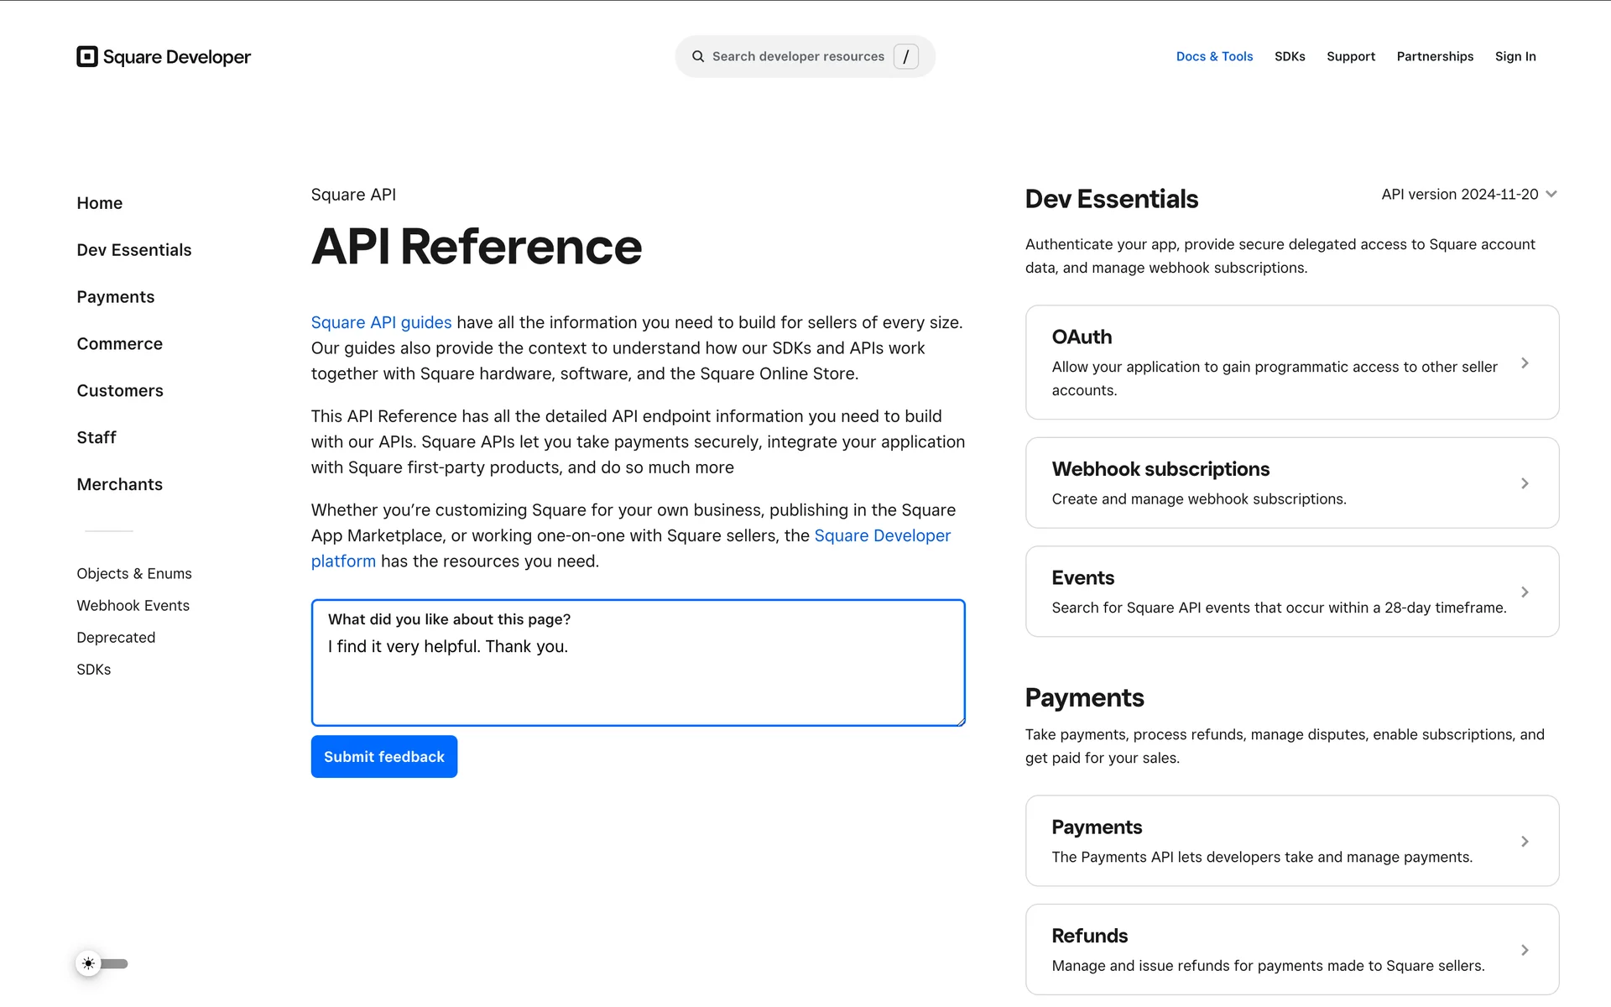Open the API version 2024-11-20 dropdown
Image resolution: width=1611 pixels, height=1007 pixels.
click(1469, 194)
